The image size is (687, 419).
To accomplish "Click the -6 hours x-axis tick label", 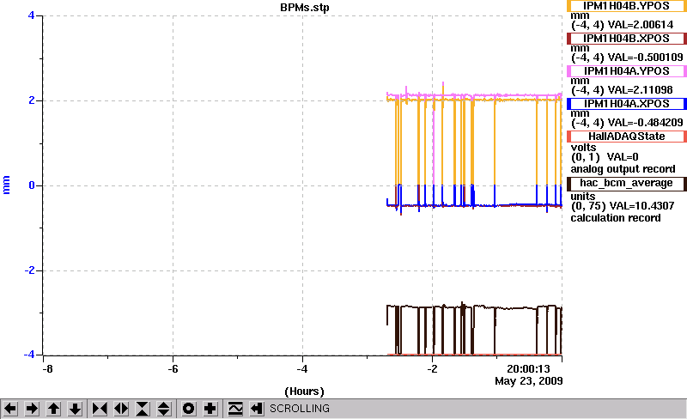I will click(x=173, y=369).
